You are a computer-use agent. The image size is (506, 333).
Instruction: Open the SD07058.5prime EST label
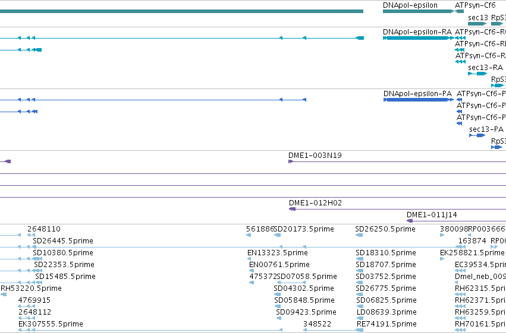[307, 277]
